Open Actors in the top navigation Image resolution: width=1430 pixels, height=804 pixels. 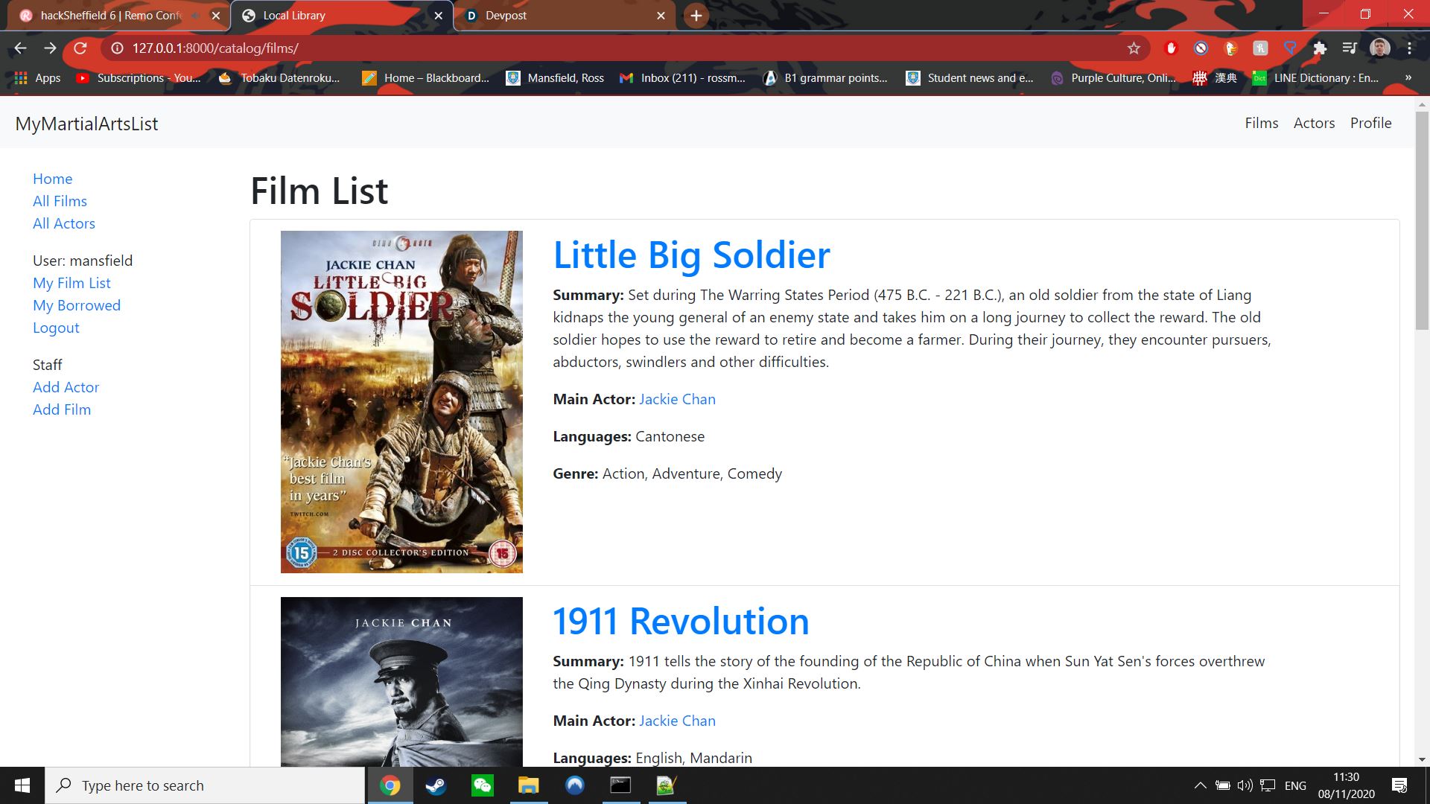pyautogui.click(x=1314, y=123)
